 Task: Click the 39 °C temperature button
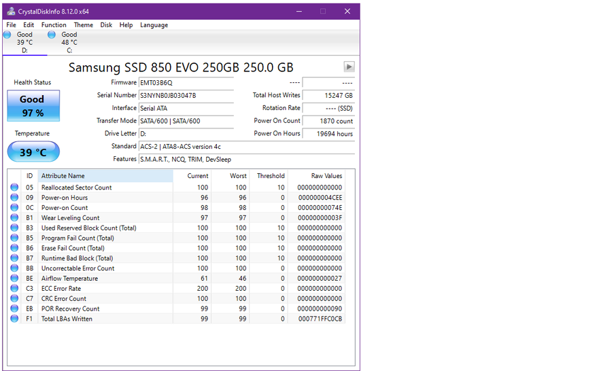coord(33,152)
